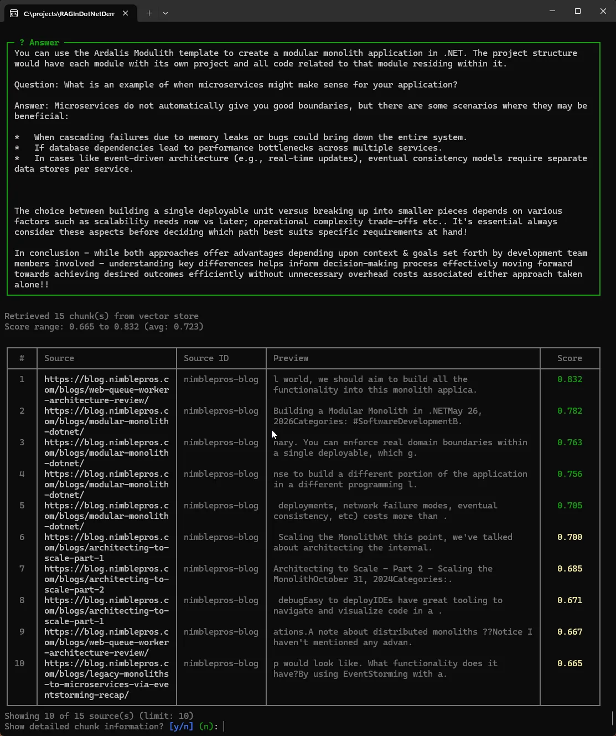Click the '? Answer' panel title
Image resolution: width=616 pixels, height=736 pixels.
(x=39, y=43)
